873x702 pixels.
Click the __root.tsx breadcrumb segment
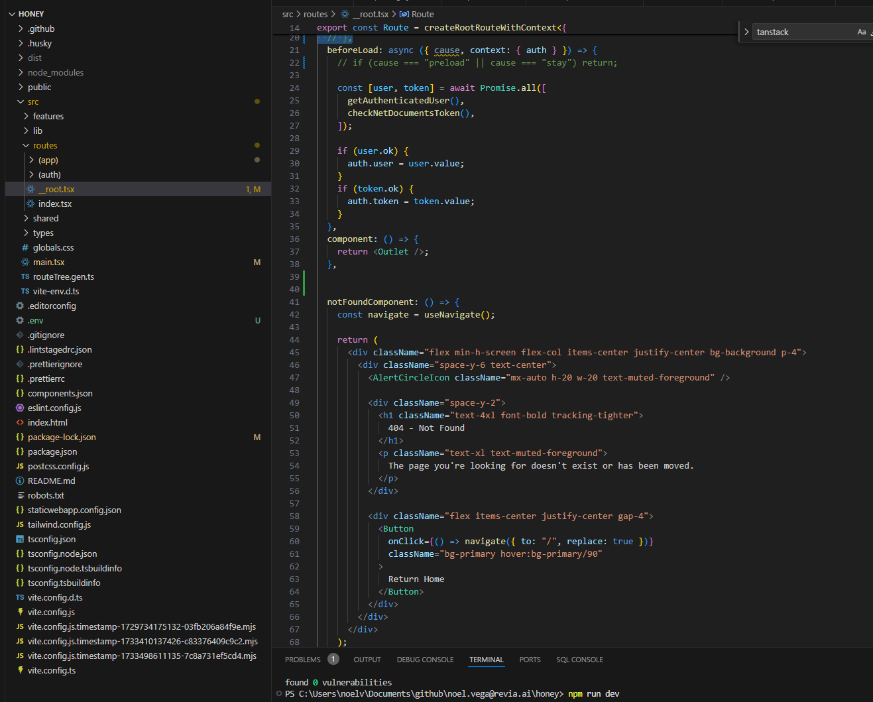point(371,14)
